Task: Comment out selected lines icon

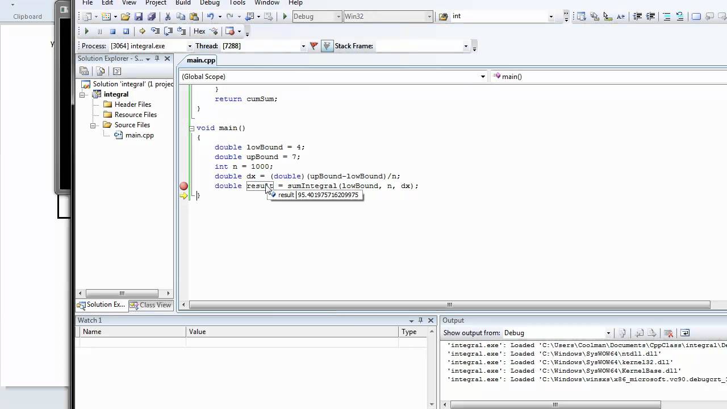Action: [x=667, y=16]
